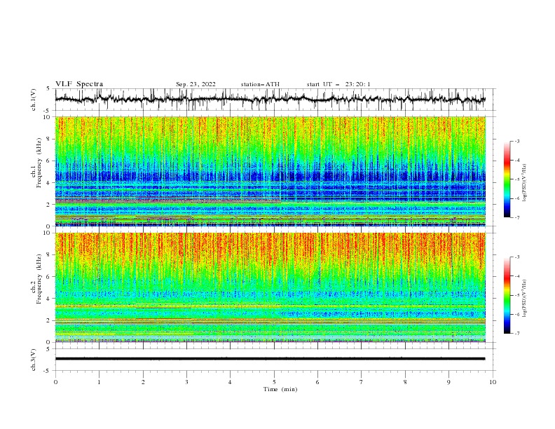Click the date 'Sep. 23, 2022'
Viewport: 555px width, 429px height.
pyautogui.click(x=196, y=84)
